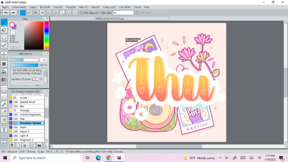The image size is (288, 162).
Task: Add a brush script with the S icon
Action: 33,145
